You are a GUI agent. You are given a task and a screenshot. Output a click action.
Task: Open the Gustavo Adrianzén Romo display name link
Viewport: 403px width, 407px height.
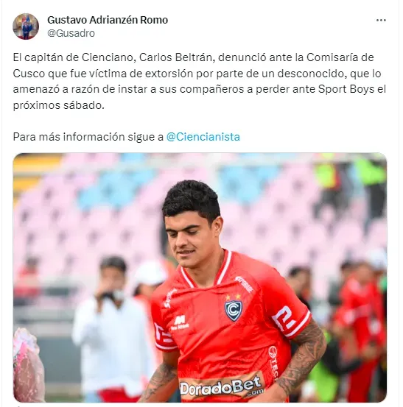[108, 20]
